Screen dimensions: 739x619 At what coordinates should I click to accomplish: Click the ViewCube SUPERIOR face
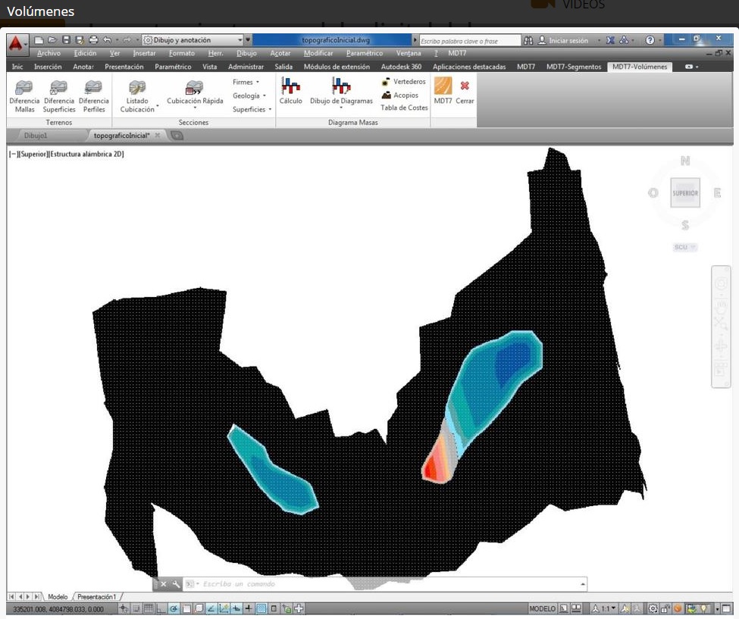point(685,193)
